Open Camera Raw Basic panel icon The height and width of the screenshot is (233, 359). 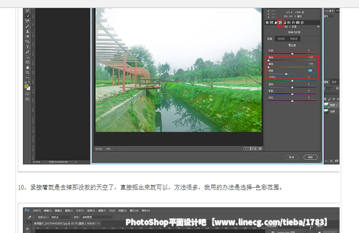coord(267,22)
